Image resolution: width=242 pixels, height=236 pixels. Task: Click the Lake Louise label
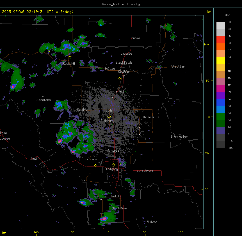[5, 136]
